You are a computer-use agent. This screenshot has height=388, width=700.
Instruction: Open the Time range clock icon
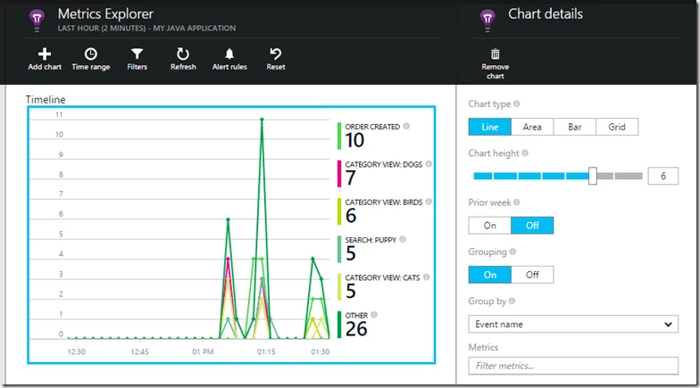tap(90, 54)
